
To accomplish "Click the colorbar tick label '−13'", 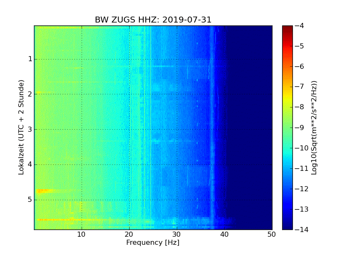I will click(302, 209).
